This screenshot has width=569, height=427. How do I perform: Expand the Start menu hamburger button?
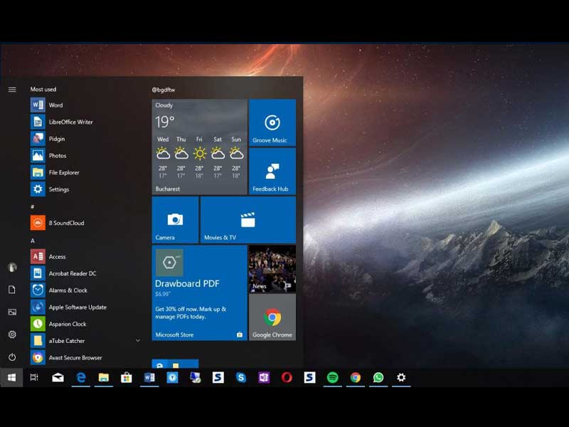point(12,90)
